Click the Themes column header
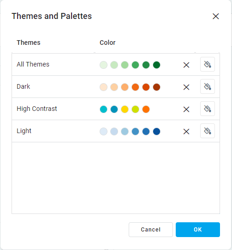The height and width of the screenshot is (250, 232). click(29, 43)
